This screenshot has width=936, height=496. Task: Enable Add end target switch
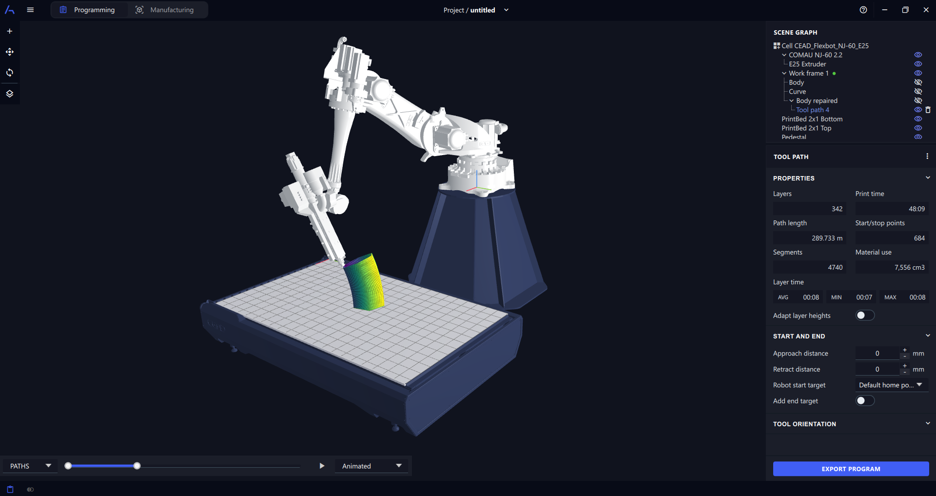(x=865, y=401)
